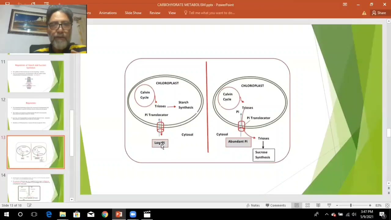This screenshot has width=391, height=220.
Task: Click the slide editor scroll-up arrow
Action: click(x=389, y=21)
